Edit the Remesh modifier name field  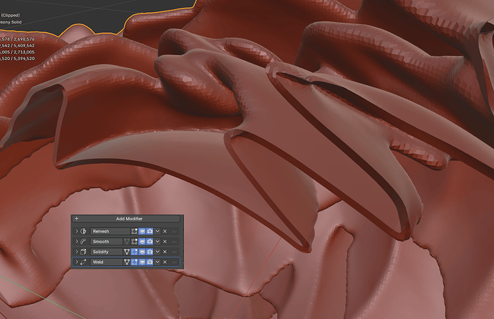tap(110, 231)
